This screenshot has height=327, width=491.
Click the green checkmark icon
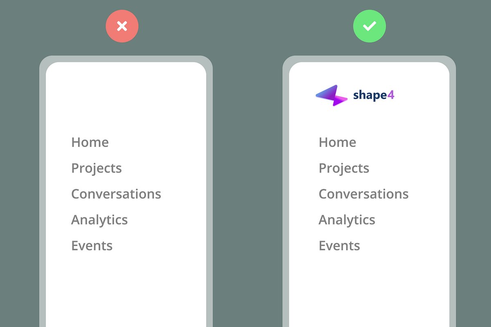[x=369, y=26]
